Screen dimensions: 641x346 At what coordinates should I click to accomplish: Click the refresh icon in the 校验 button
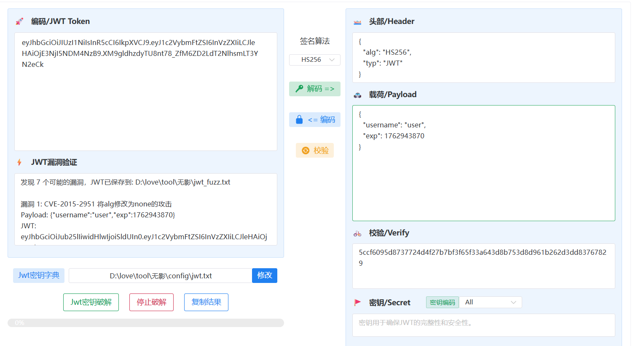306,151
